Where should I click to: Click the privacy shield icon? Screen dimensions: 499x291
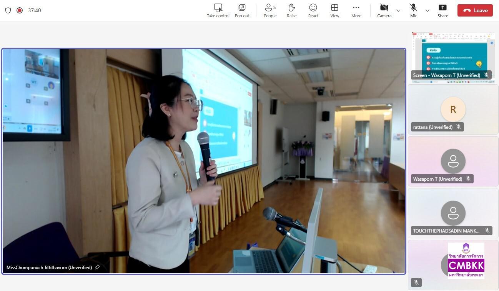pyautogui.click(x=8, y=10)
